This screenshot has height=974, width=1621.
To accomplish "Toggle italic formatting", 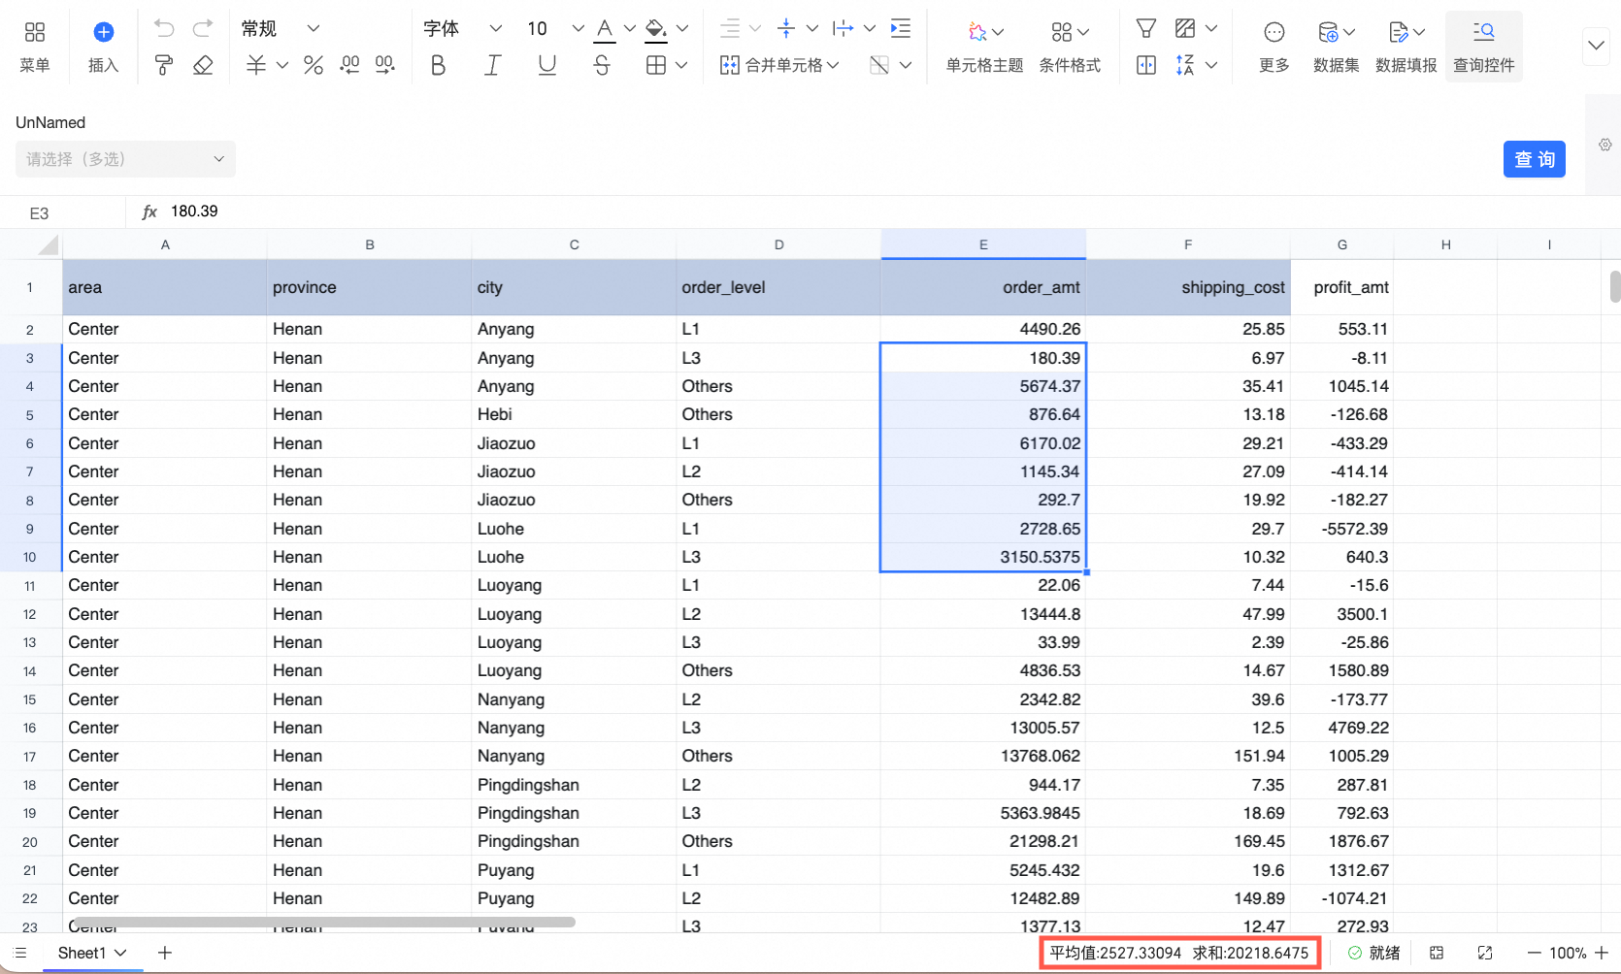I will coord(492,65).
